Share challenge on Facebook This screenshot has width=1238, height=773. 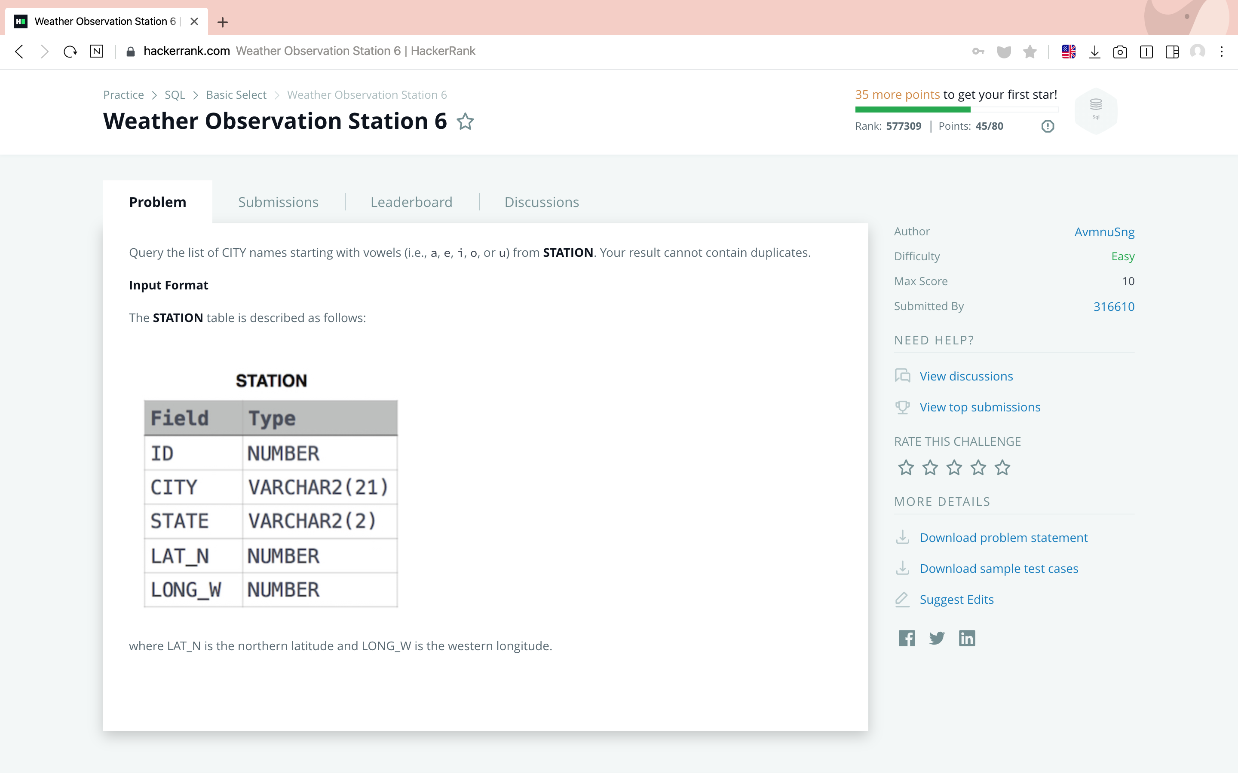[x=907, y=638]
